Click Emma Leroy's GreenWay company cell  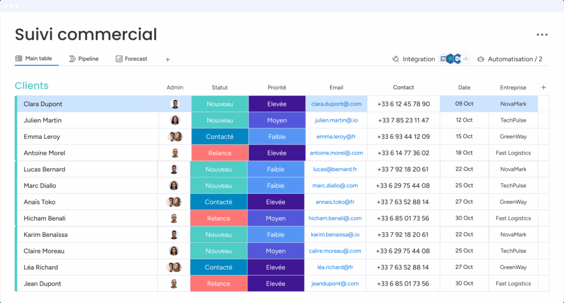[x=513, y=137]
